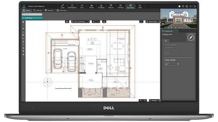Select the arc symbol tool in sidebar
Image resolution: width=218 pixels, height=122 pixels.
click(23, 25)
